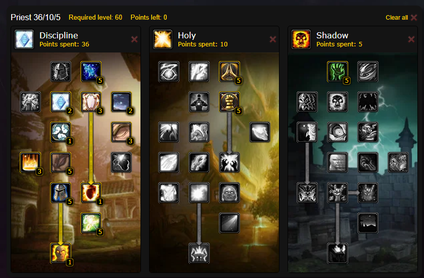Click the golden fist Holy talent
Image resolution: width=424 pixels, height=278 pixels.
click(x=229, y=102)
